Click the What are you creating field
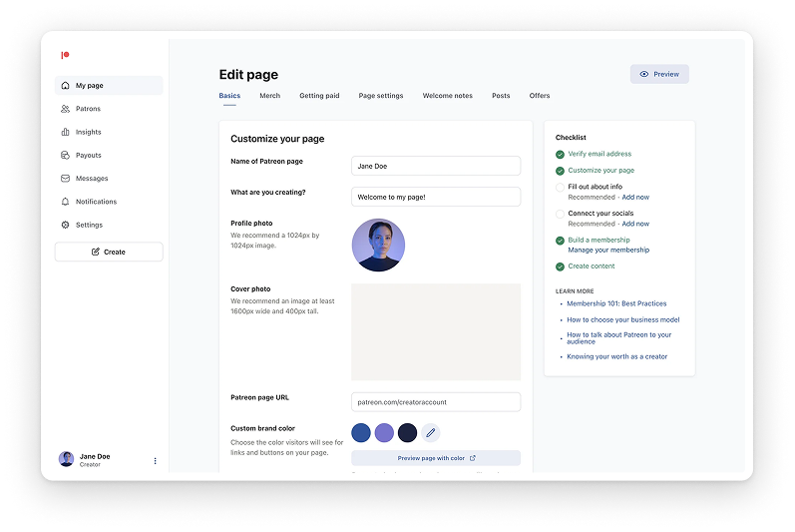The height and width of the screenshot is (532, 795). 436,197
